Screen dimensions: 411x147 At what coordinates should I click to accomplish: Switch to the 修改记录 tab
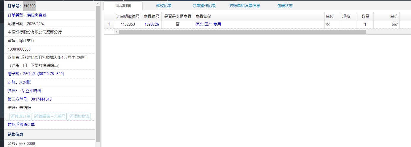coord(163,6)
